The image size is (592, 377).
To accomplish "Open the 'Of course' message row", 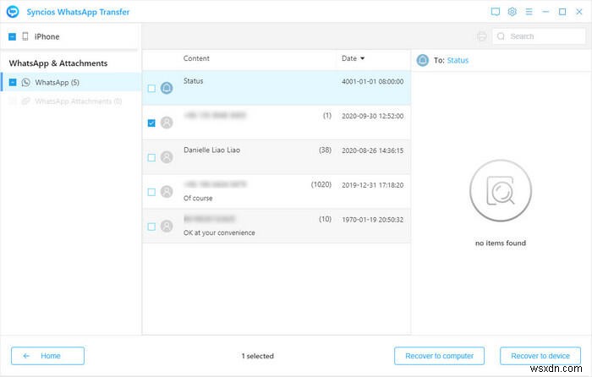I will point(277,191).
